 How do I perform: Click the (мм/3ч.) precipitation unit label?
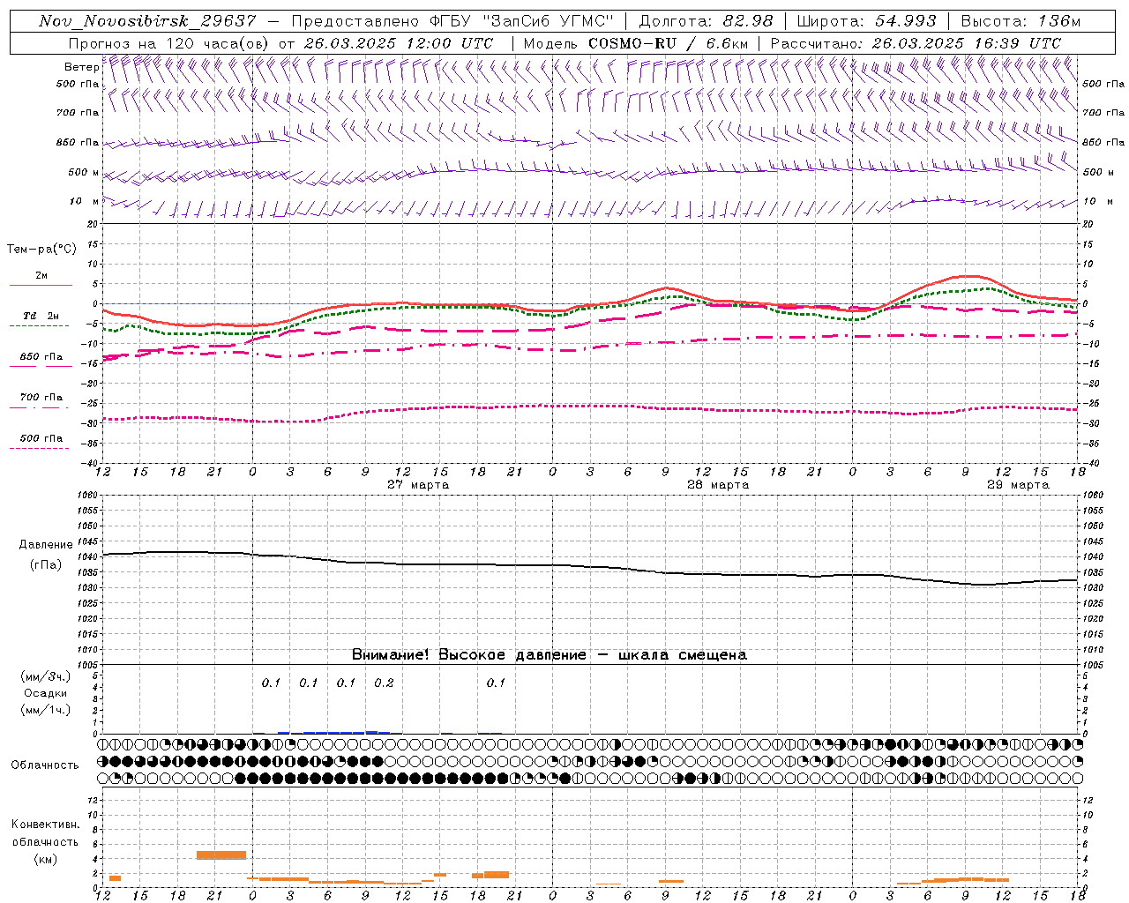tap(46, 676)
